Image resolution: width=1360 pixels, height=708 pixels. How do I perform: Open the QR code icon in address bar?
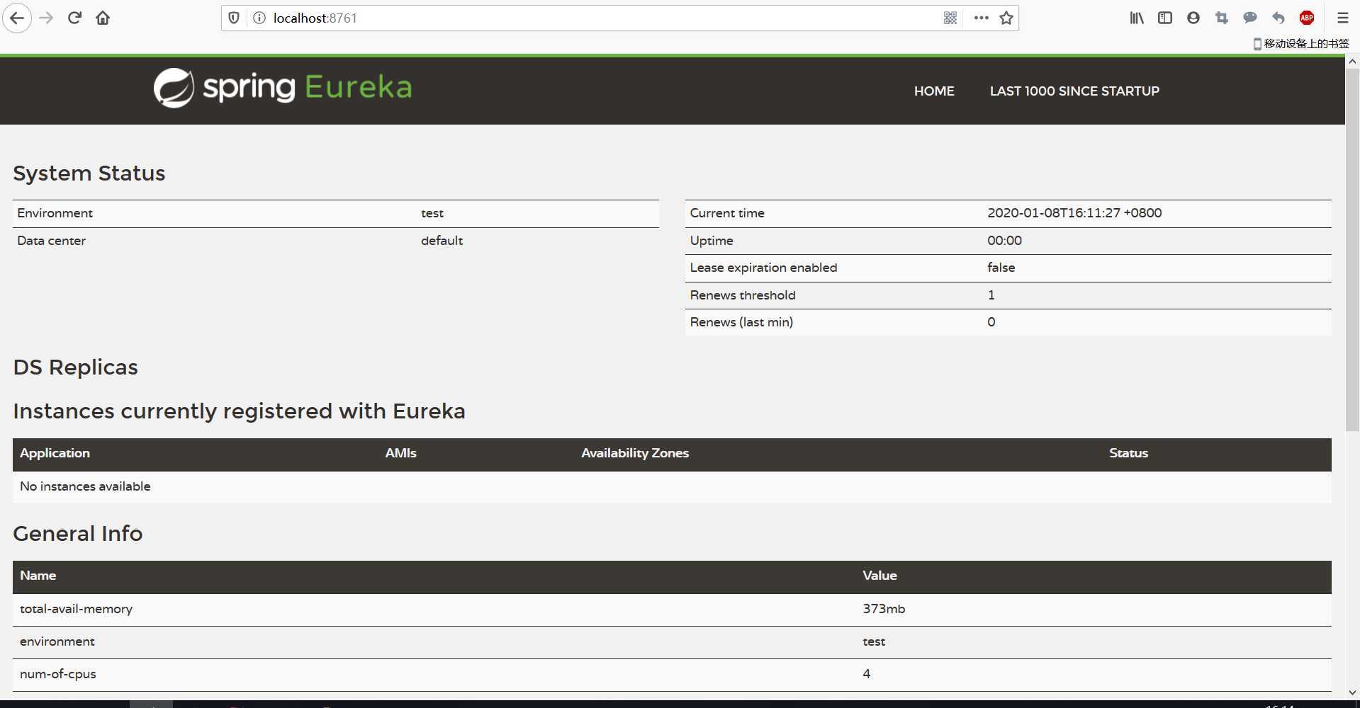click(950, 18)
